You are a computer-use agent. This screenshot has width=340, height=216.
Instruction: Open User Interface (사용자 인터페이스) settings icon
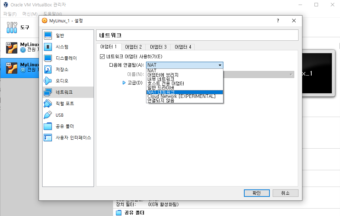(48, 138)
